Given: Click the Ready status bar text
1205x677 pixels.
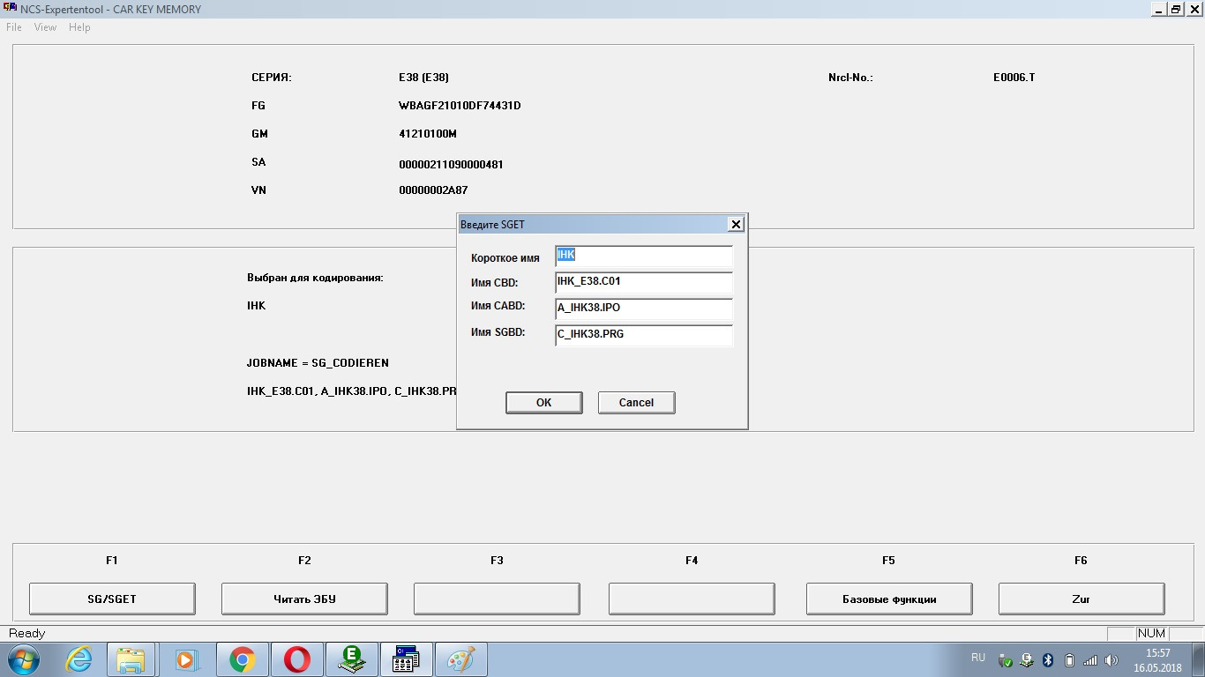Looking at the screenshot, I should [26, 634].
